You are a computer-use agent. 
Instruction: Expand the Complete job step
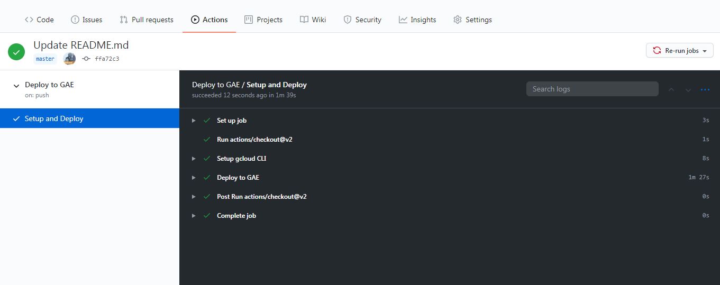pyautogui.click(x=194, y=216)
